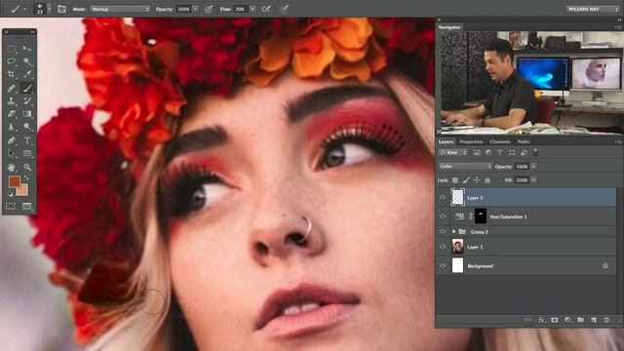Expand the Group 2 folder
The image size is (624, 351).
pos(453,231)
